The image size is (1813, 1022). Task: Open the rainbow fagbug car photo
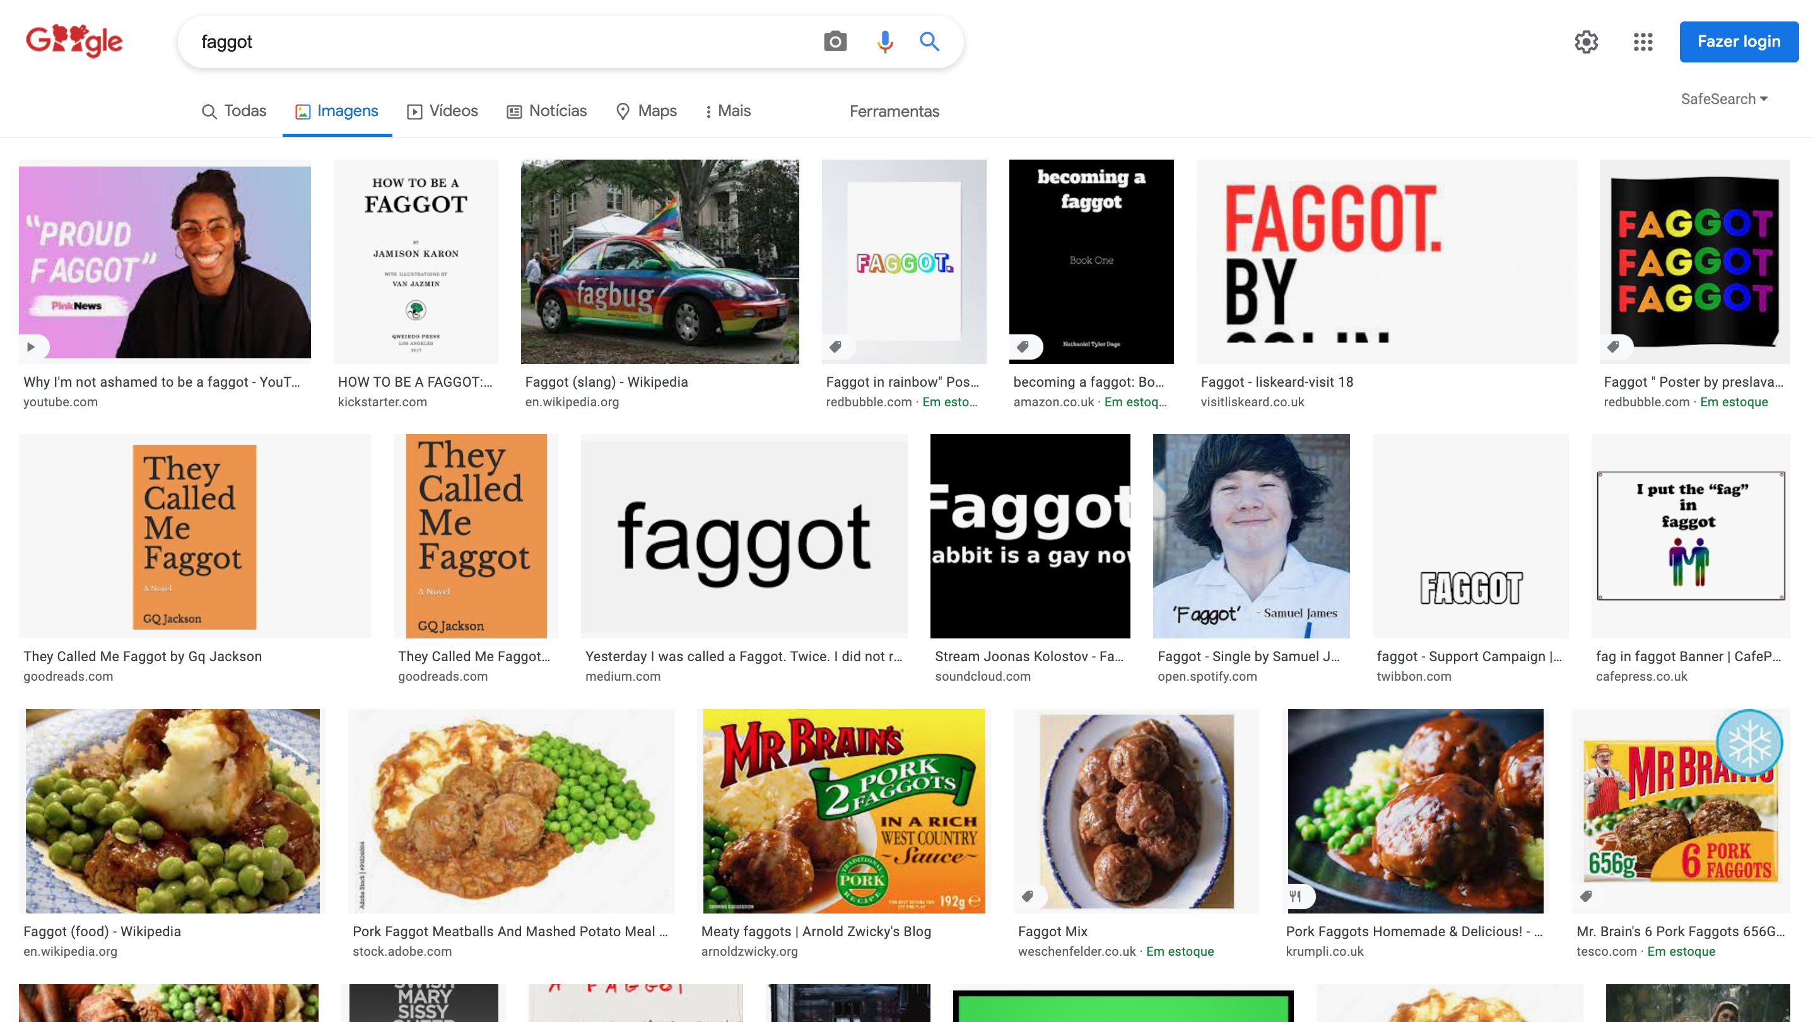(659, 262)
